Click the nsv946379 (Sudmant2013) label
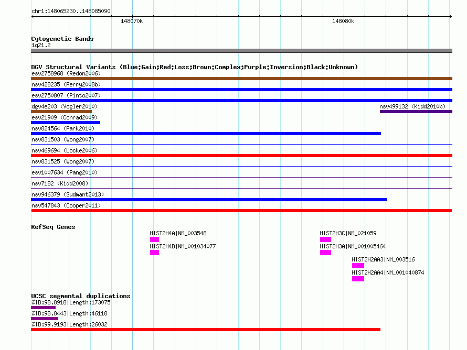The height and width of the screenshot is (350, 467). pos(68,194)
